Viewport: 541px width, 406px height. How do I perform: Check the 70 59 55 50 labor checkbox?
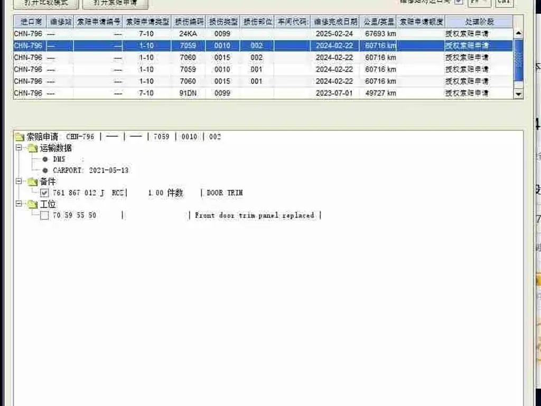(44, 216)
